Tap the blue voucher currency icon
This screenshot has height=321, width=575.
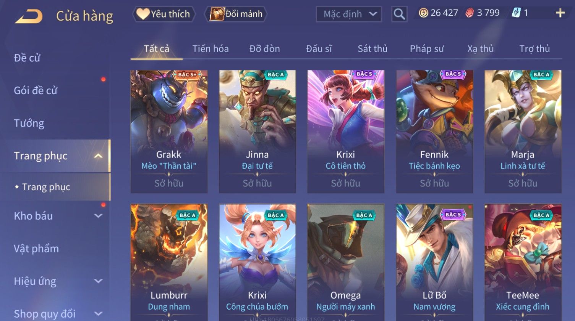click(516, 13)
